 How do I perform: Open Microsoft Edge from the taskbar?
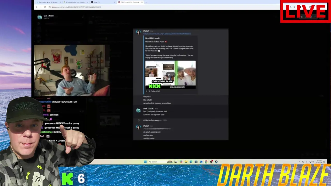[191, 162]
